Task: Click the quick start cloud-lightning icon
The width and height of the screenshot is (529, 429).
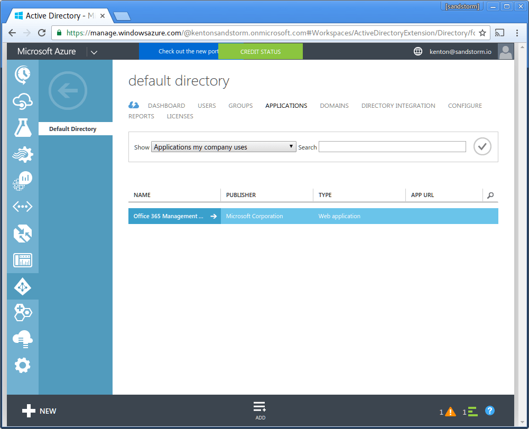Action: 134,105
